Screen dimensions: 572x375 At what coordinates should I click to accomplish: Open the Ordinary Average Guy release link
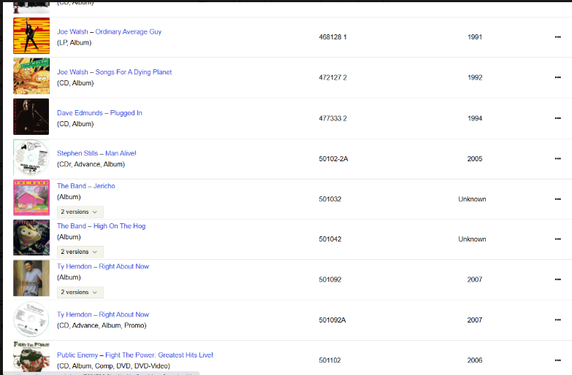point(128,31)
